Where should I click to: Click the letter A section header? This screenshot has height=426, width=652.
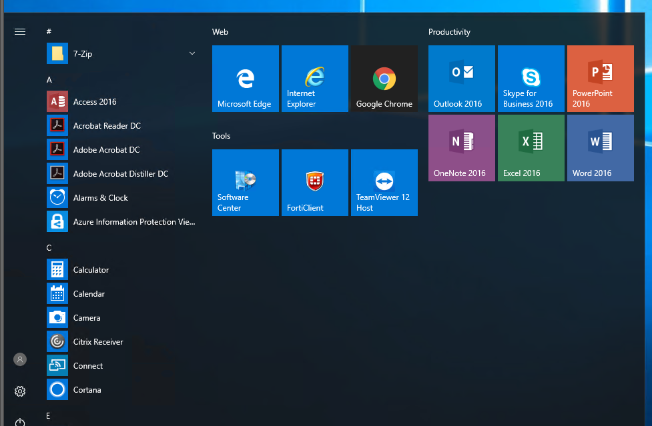[49, 80]
